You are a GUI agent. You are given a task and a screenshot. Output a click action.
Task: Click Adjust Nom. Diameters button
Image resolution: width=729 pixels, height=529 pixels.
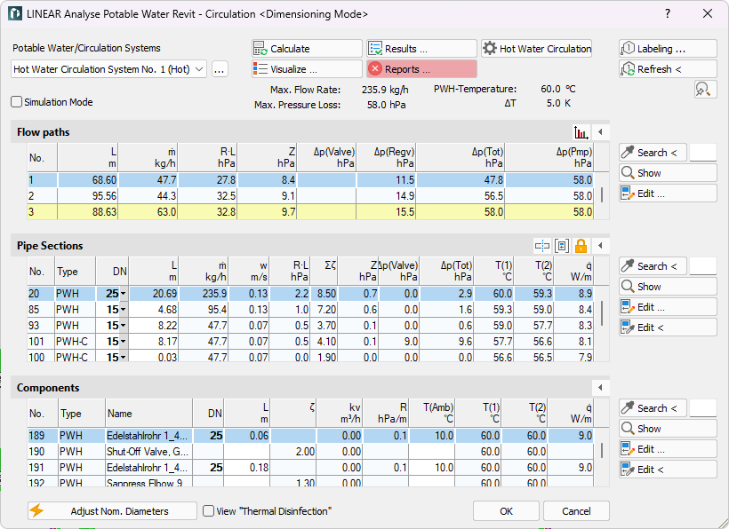[112, 511]
